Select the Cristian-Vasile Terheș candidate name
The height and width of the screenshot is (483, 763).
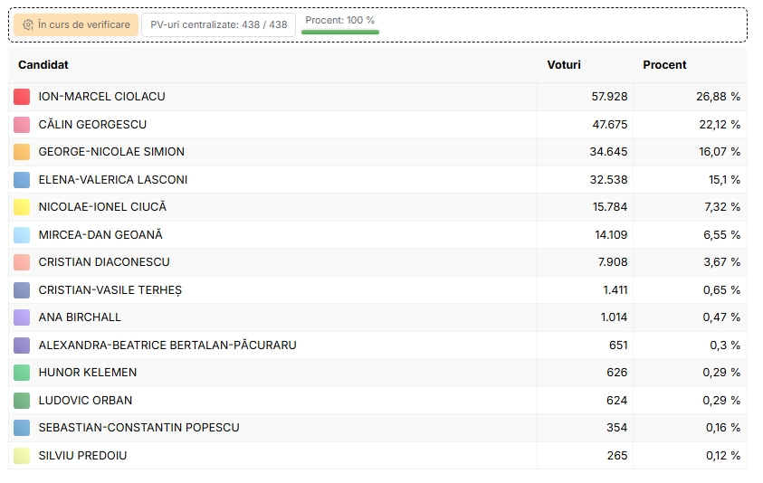(110, 290)
